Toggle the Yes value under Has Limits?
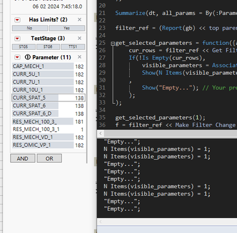237x233 pixels. tap(67, 28)
